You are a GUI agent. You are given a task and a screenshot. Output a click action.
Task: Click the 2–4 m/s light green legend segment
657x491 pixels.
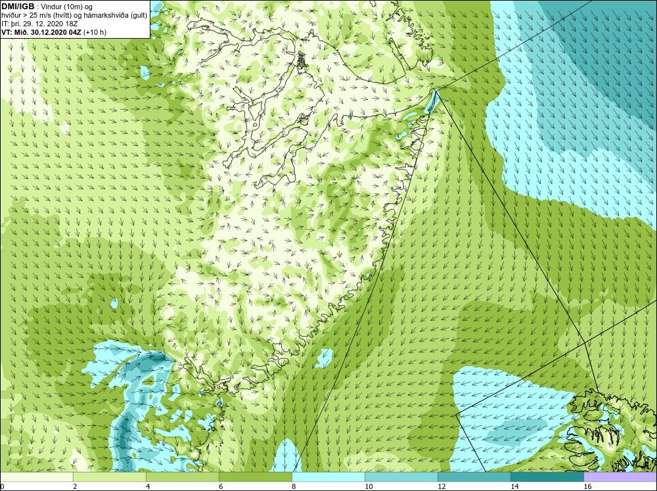[x=110, y=477]
